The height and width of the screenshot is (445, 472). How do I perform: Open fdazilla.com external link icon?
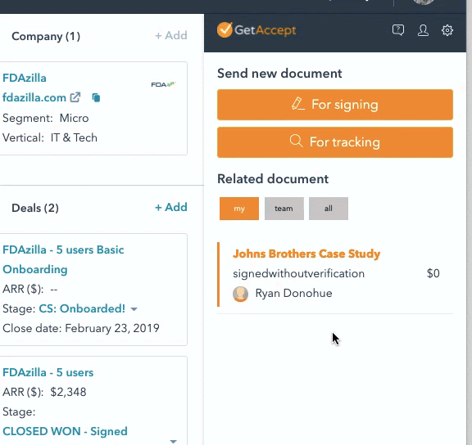point(75,97)
